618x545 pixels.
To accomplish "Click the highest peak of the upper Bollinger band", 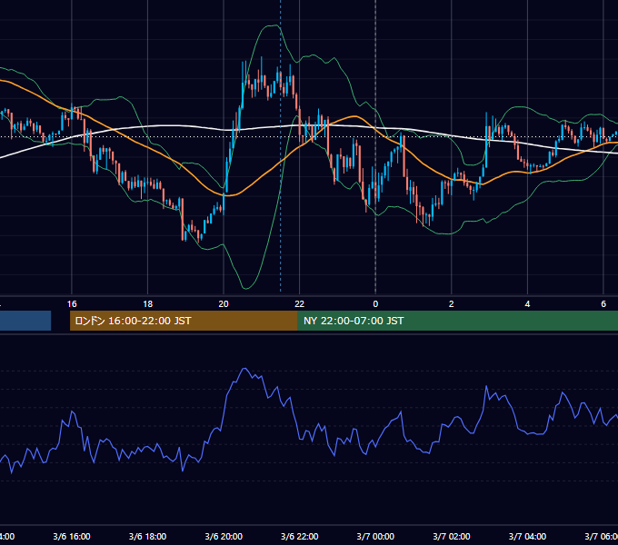I will pyautogui.click(x=274, y=25).
